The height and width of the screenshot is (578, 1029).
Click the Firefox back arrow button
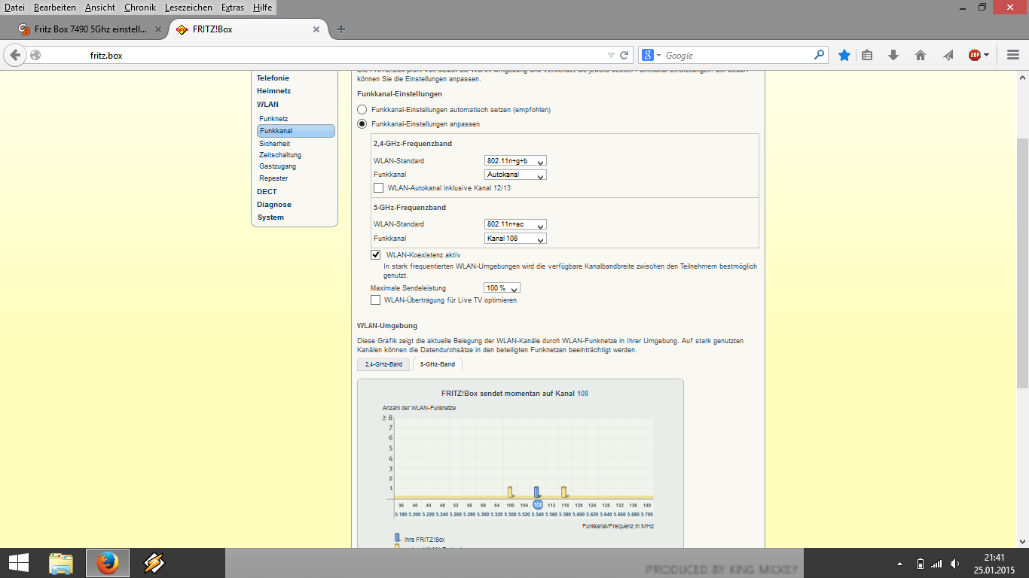point(15,55)
